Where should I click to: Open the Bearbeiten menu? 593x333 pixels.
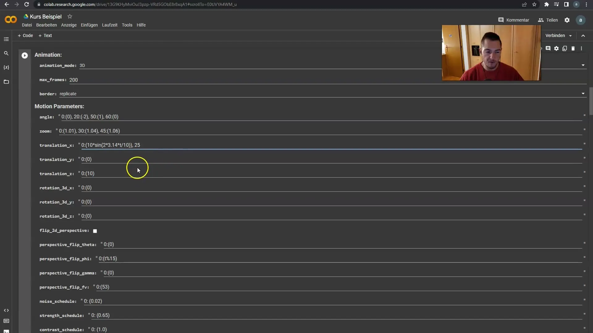pos(46,25)
